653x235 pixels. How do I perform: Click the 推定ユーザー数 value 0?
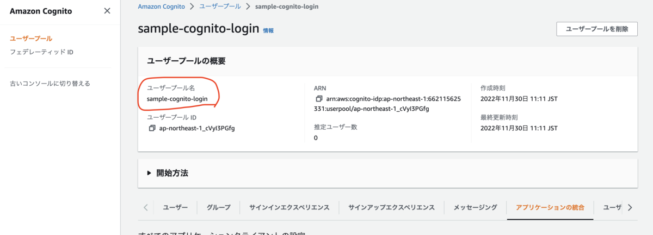[x=316, y=138]
